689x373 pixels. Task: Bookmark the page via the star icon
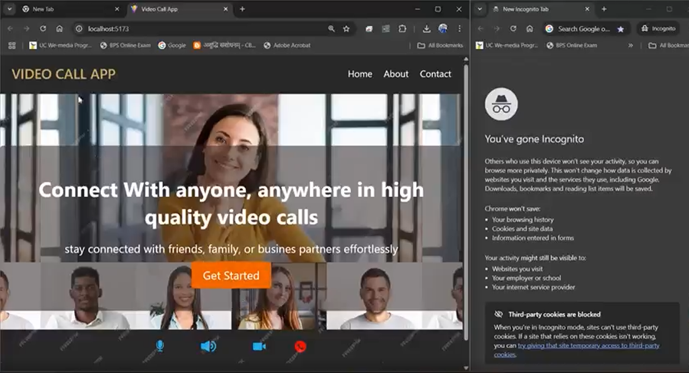(345, 28)
